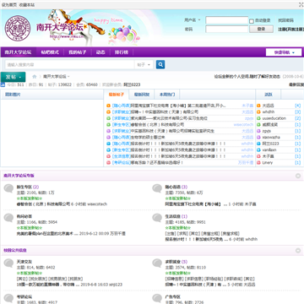The image size is (304, 304).
Task: Click the speech bubble icon for 考研论坛 board
Action: (8, 298)
